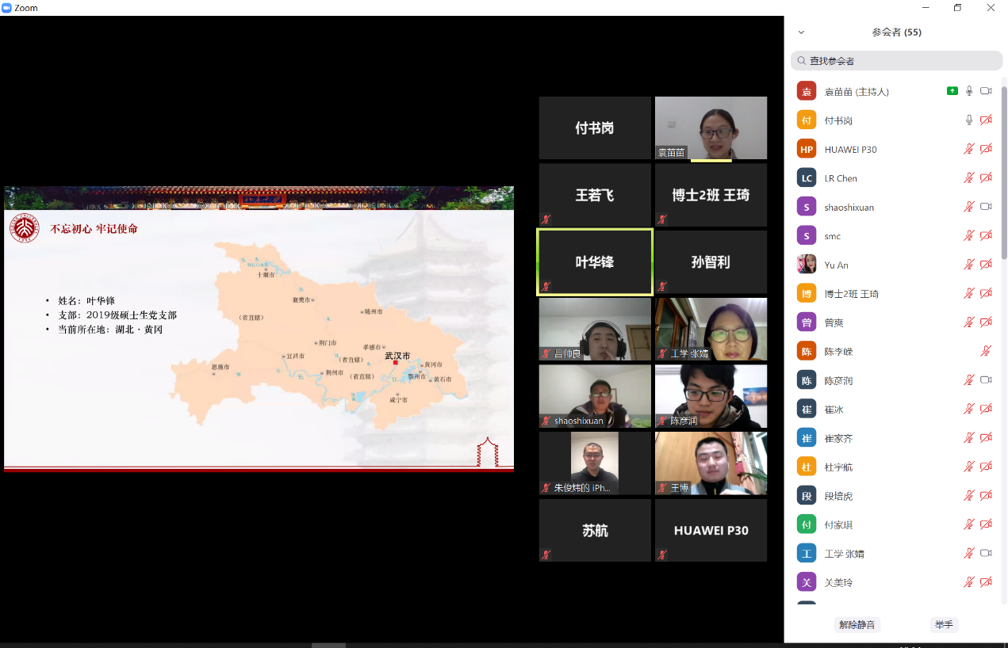This screenshot has height=648, width=1008.
Task: Click HUAWEI P30's HP avatar in list
Action: tap(807, 149)
